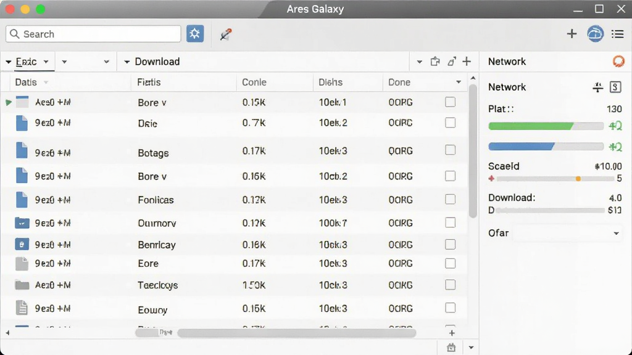Viewport: 632px width, 355px height.
Task: Click the vertical scrollbar thumb
Action: click(x=473, y=151)
